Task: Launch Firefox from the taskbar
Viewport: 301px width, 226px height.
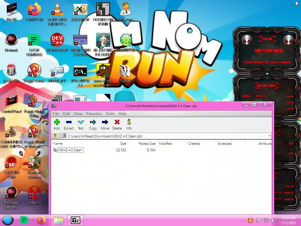Action: tap(41, 220)
